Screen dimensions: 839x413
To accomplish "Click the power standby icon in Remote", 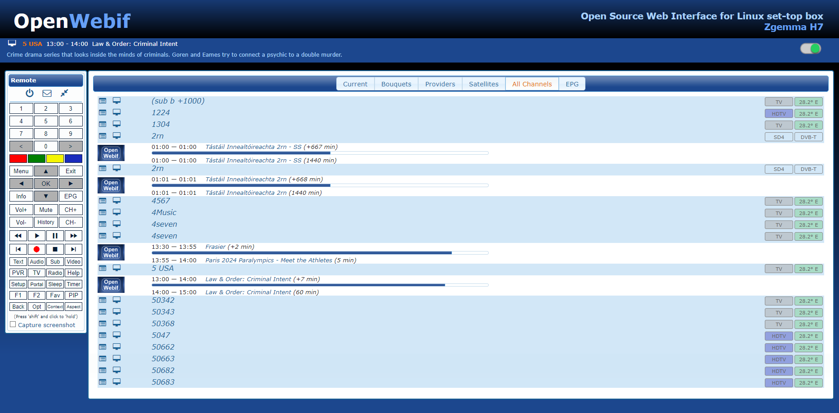I will pyautogui.click(x=30, y=93).
